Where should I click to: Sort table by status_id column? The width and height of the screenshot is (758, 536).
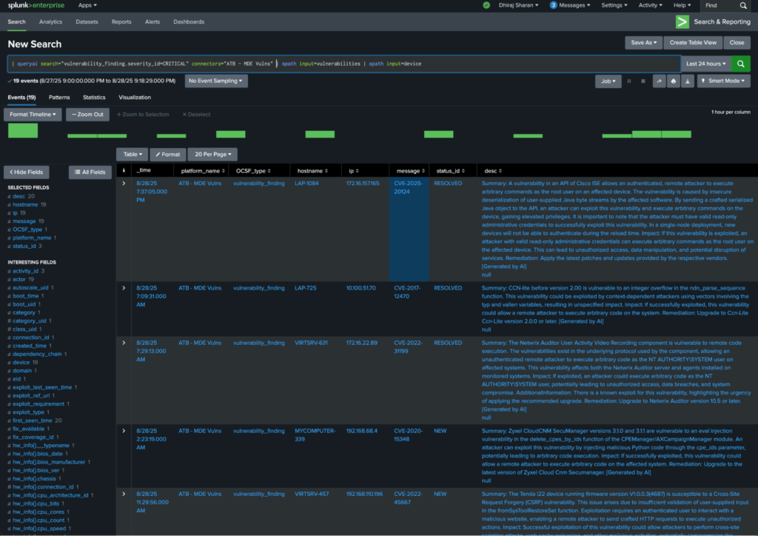[x=451, y=171]
